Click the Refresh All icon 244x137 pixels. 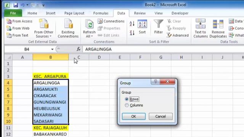tap(89, 24)
